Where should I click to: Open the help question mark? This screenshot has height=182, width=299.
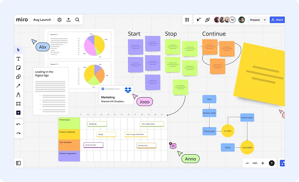click(272, 163)
